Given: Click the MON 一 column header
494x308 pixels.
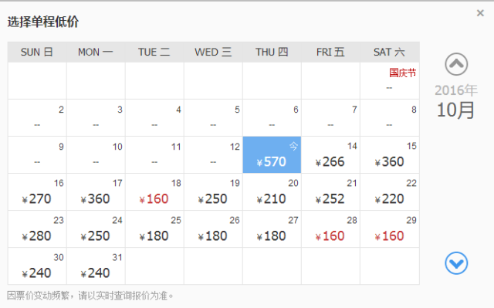Looking at the screenshot, I should pos(96,52).
